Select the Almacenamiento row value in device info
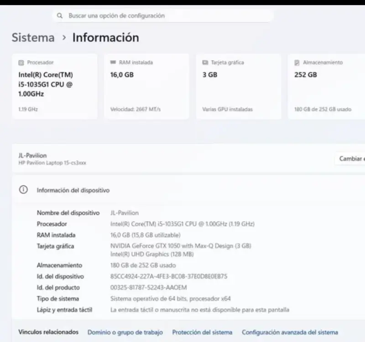The image size is (365, 342). click(x=143, y=265)
